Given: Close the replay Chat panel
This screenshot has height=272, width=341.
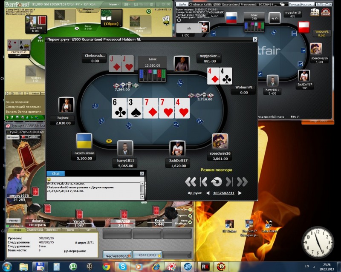Looking at the screenshot, I should (142, 173).
